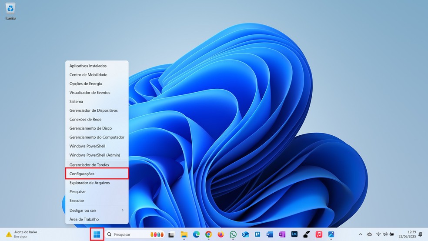Open Outlook from the taskbar
Screen dimensions: 428x241
pyautogui.click(x=245, y=234)
